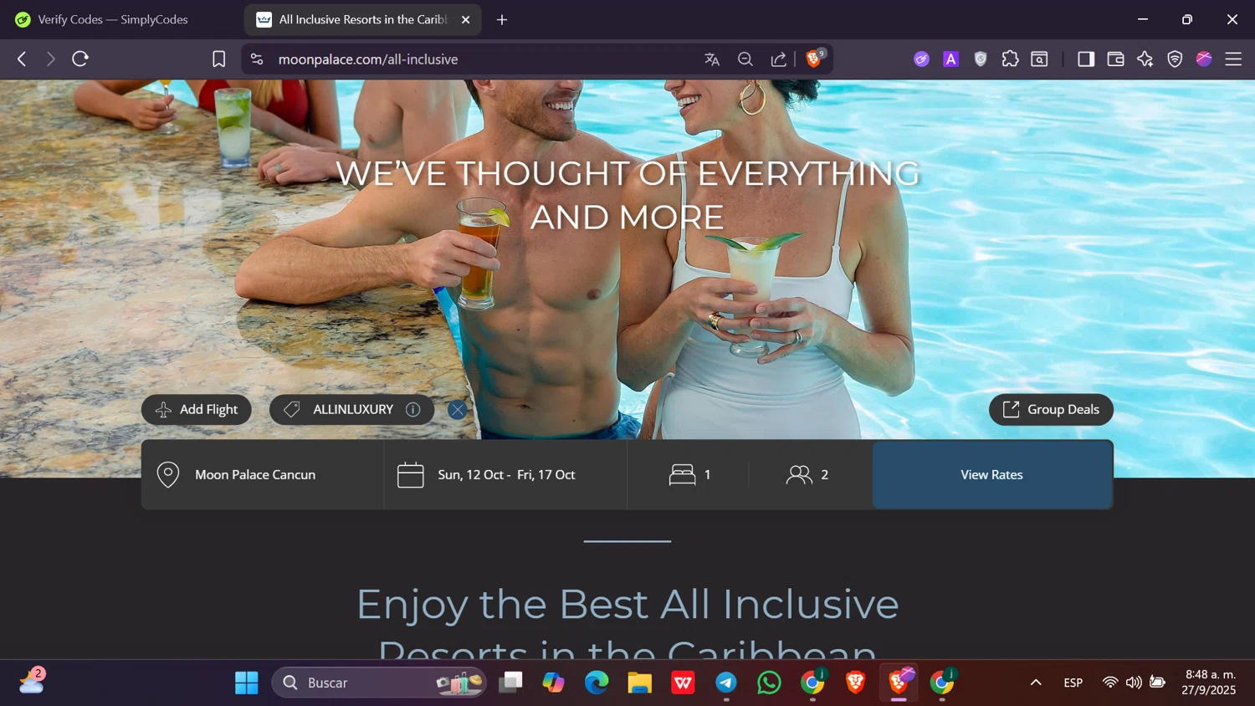Open a new browser tab
This screenshot has width=1255, height=706.
[502, 19]
